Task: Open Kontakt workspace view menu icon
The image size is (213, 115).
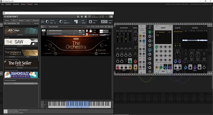Action: click(86, 17)
